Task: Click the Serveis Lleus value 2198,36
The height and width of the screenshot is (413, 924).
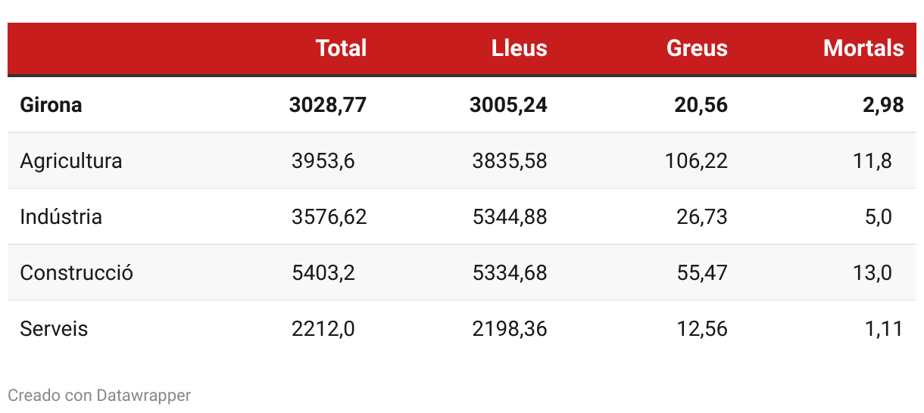Action: [510, 329]
